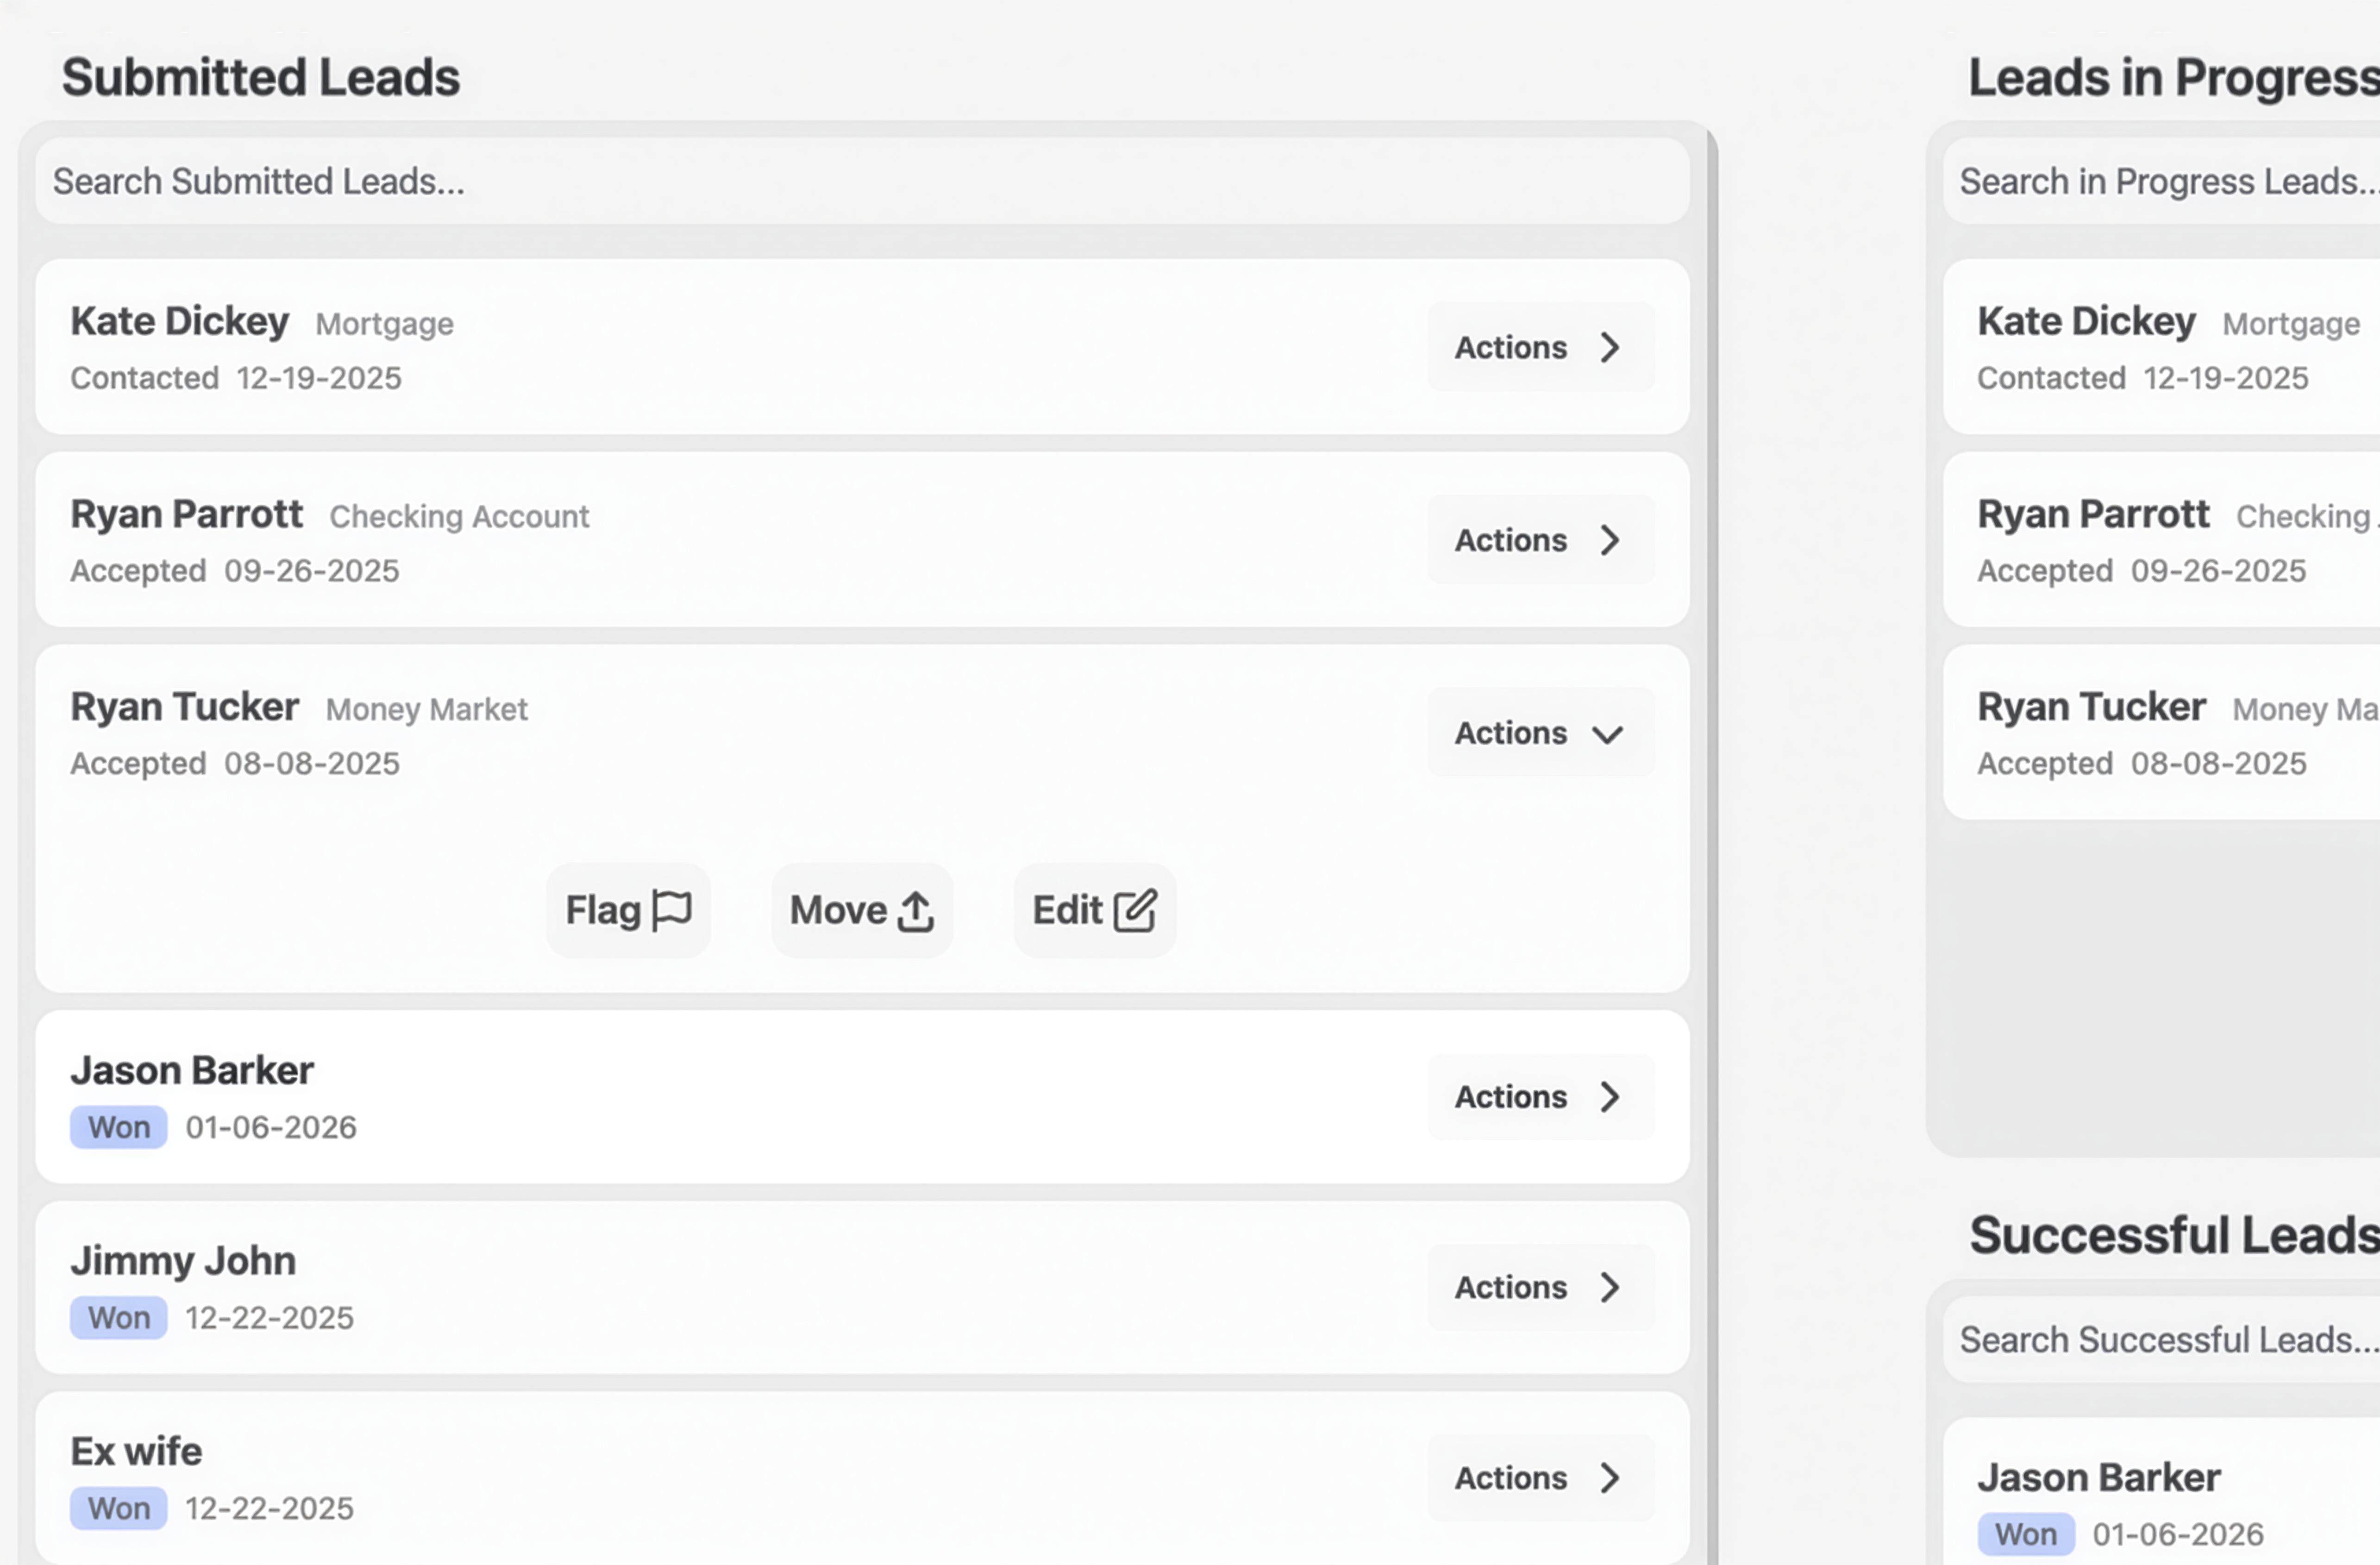The image size is (2380, 1565).
Task: Type in the Search Submitted Leads field
Action: [x=860, y=182]
